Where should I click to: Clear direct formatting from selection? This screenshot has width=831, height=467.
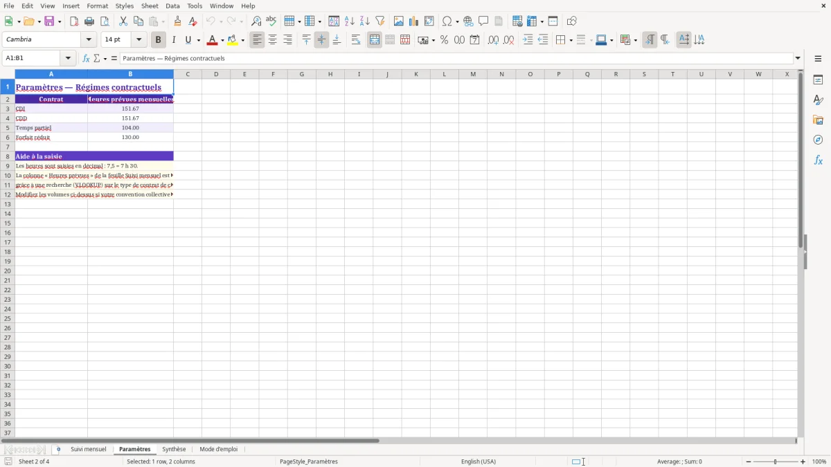(193, 21)
